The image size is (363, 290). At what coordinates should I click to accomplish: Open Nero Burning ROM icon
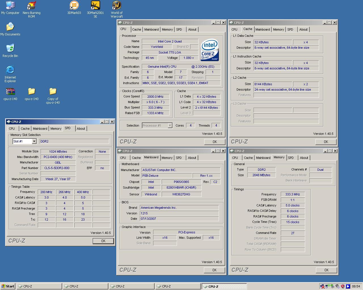point(31,9)
